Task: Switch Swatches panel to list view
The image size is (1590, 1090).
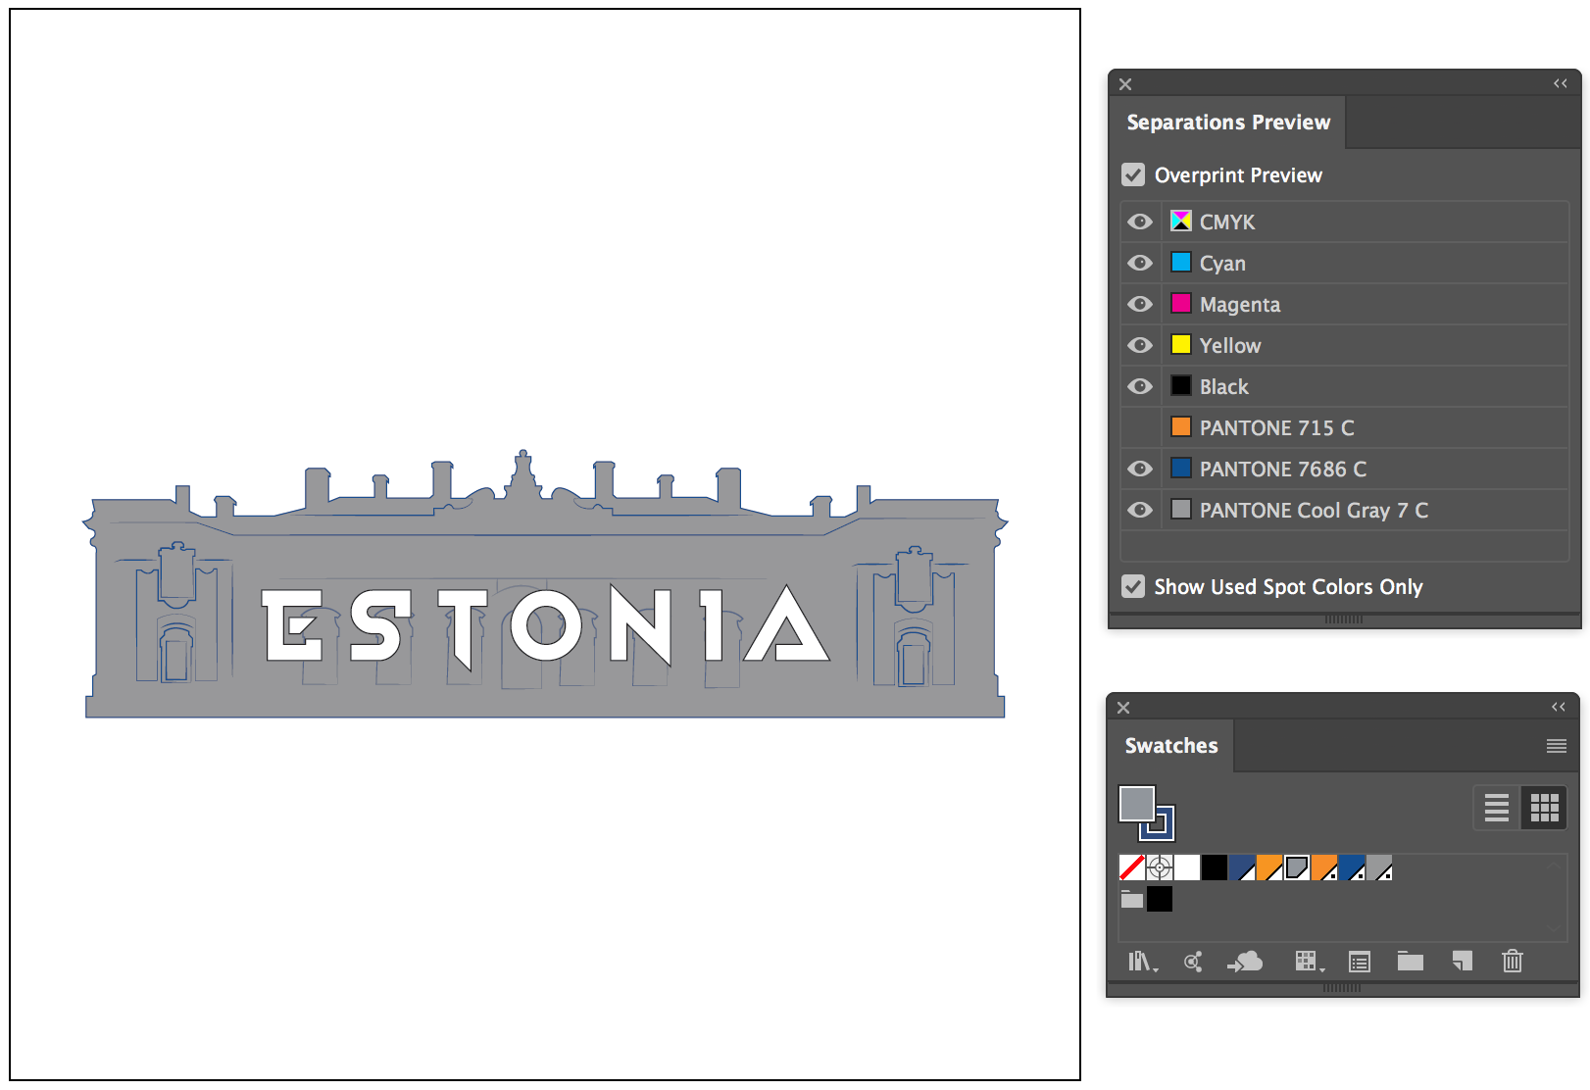Action: (1497, 808)
